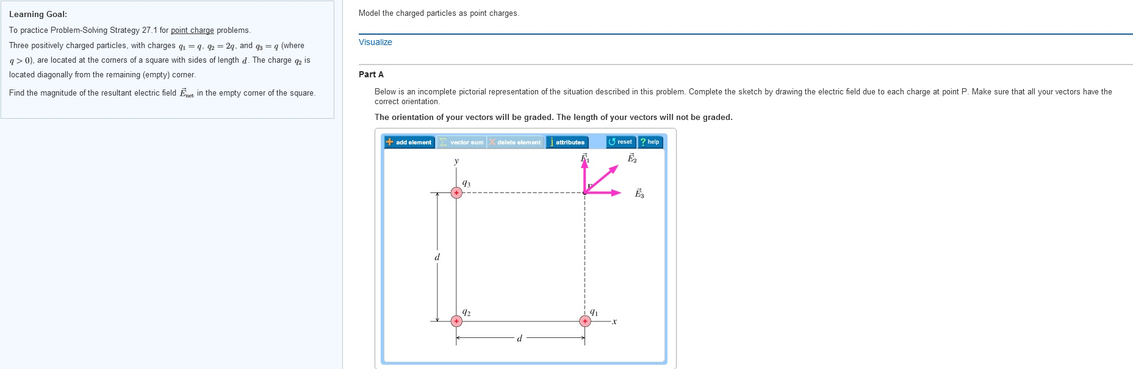Click the vertical d distance marker
This screenshot has width=1133, height=369.
[436, 257]
